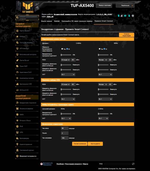The width and height of the screenshot is (150, 171).
Task: Click the orange view list button (Список перегляду)
Action: tap(127, 35)
